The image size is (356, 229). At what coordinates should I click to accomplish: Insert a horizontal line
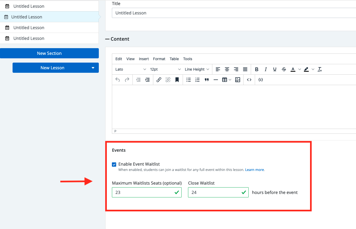click(x=216, y=80)
